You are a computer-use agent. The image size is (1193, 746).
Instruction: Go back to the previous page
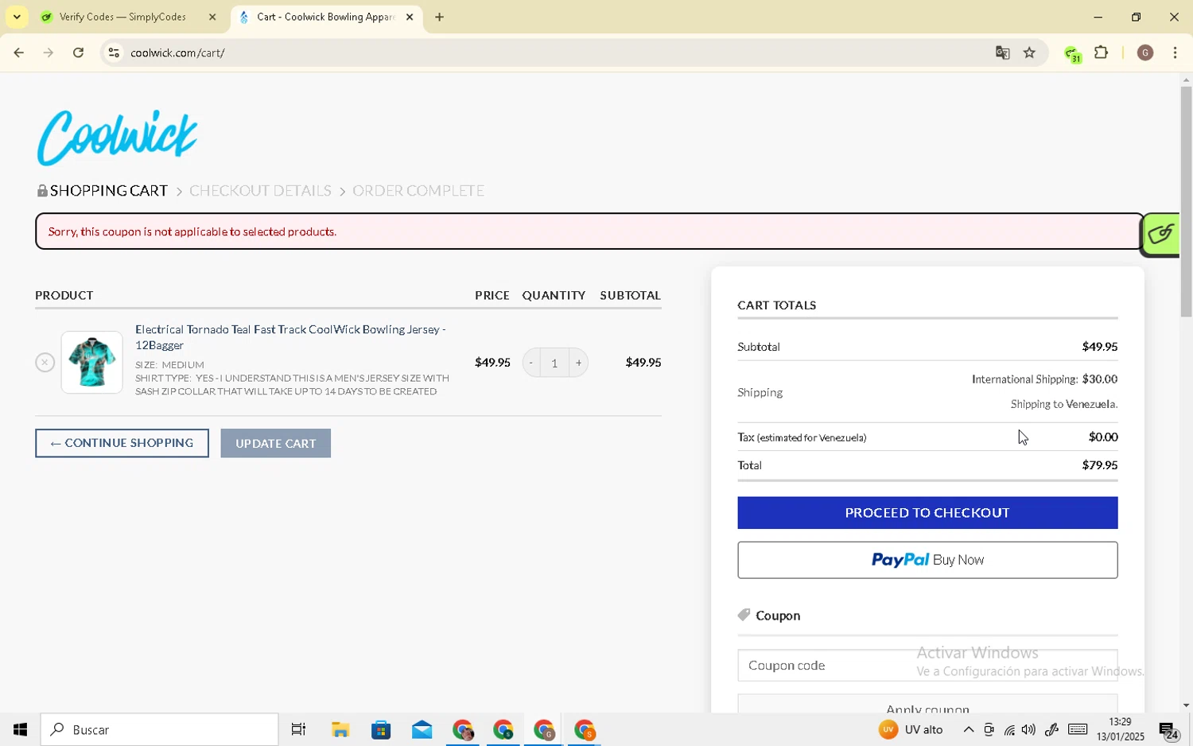(17, 53)
